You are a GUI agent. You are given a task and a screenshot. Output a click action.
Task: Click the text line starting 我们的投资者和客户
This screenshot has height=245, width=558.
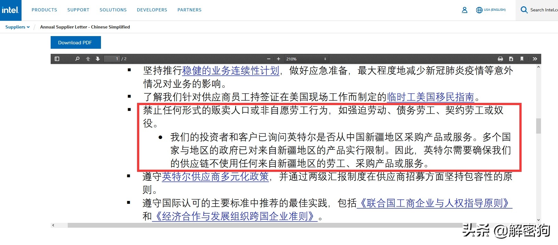tap(341, 137)
